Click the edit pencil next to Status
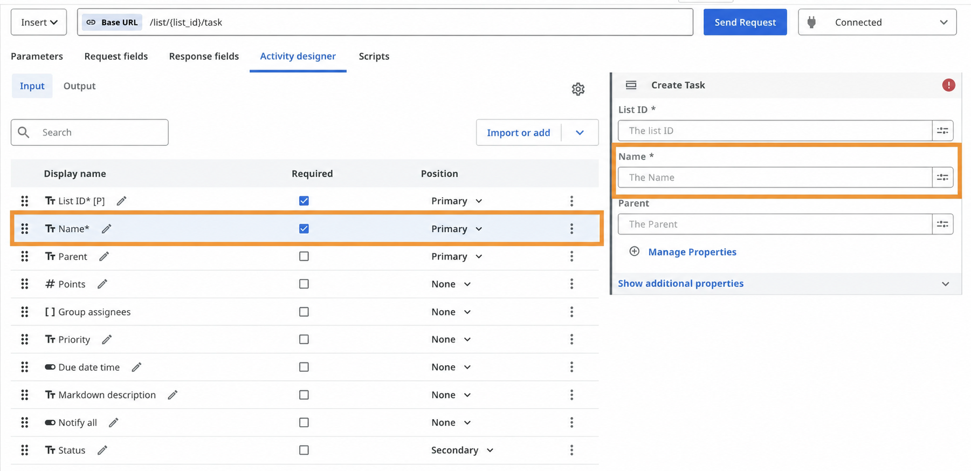 tap(102, 450)
